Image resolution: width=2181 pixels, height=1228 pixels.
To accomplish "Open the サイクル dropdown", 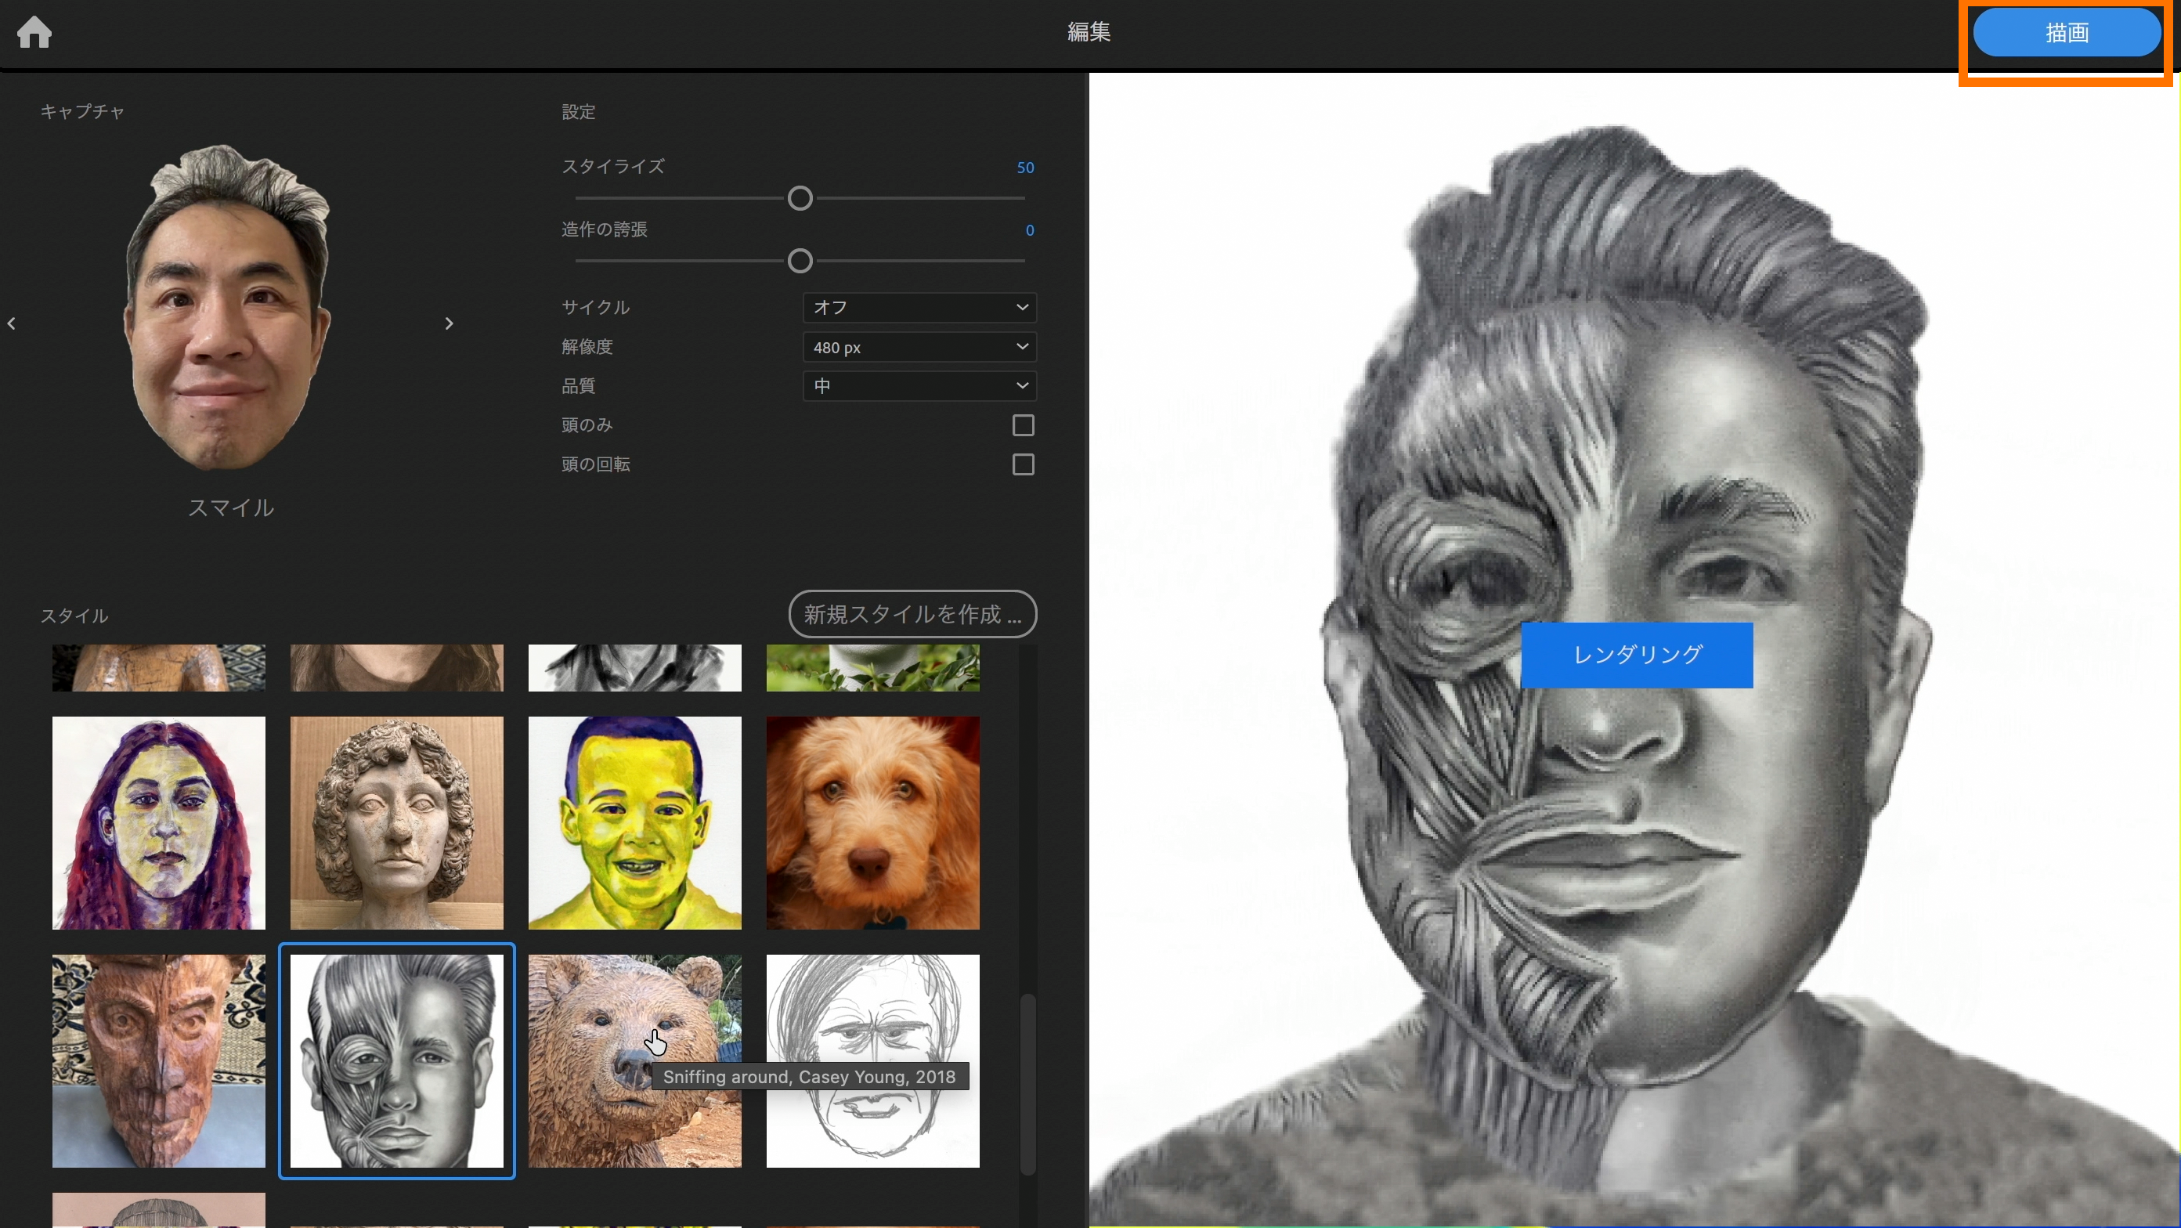I will [x=919, y=308].
